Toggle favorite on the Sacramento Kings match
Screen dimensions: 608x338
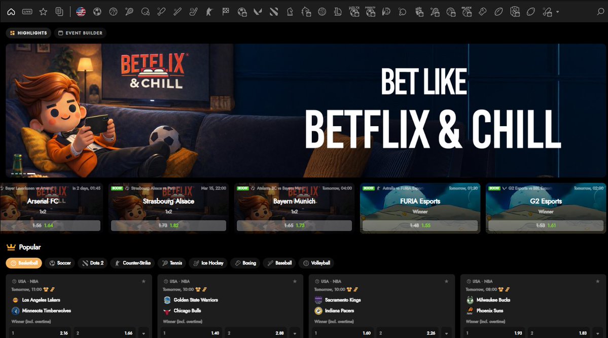point(447,281)
